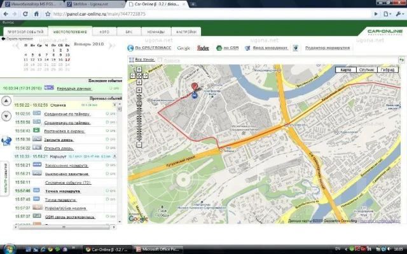The height and width of the screenshot is (254, 407).
Task: Pan the map up with the arrow
Action: (x=139, y=69)
